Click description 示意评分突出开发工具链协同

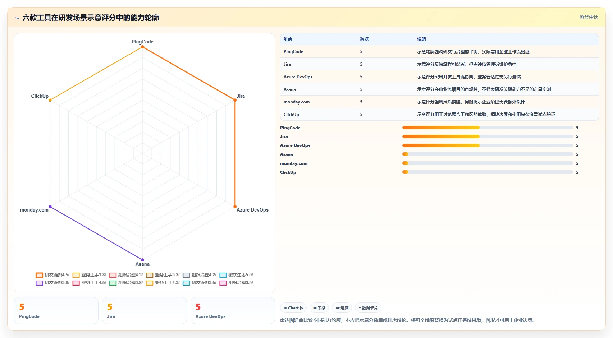click(x=469, y=77)
